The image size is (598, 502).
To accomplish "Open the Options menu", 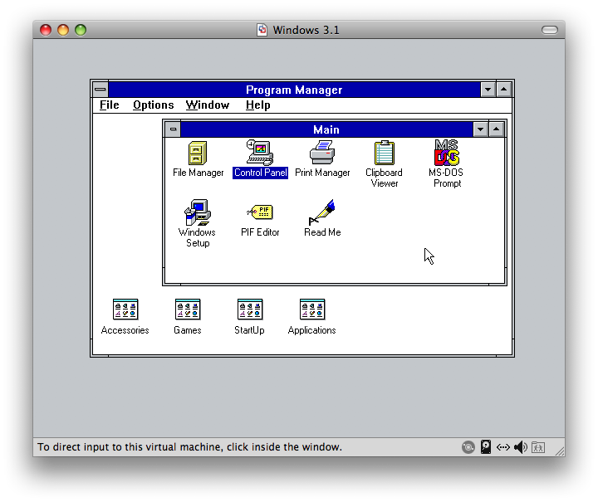I will click(154, 105).
